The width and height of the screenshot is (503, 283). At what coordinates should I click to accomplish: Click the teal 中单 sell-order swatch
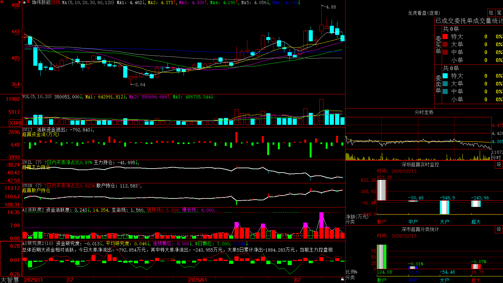coord(445,92)
